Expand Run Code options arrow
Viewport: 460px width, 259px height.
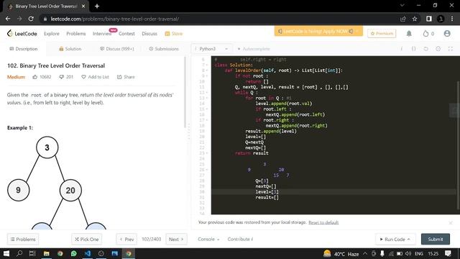click(409, 240)
